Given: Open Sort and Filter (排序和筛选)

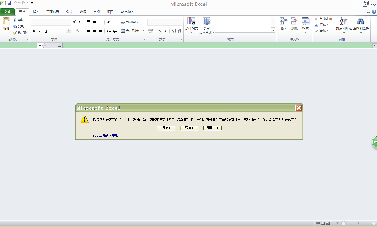Looking at the screenshot, I should [344, 26].
